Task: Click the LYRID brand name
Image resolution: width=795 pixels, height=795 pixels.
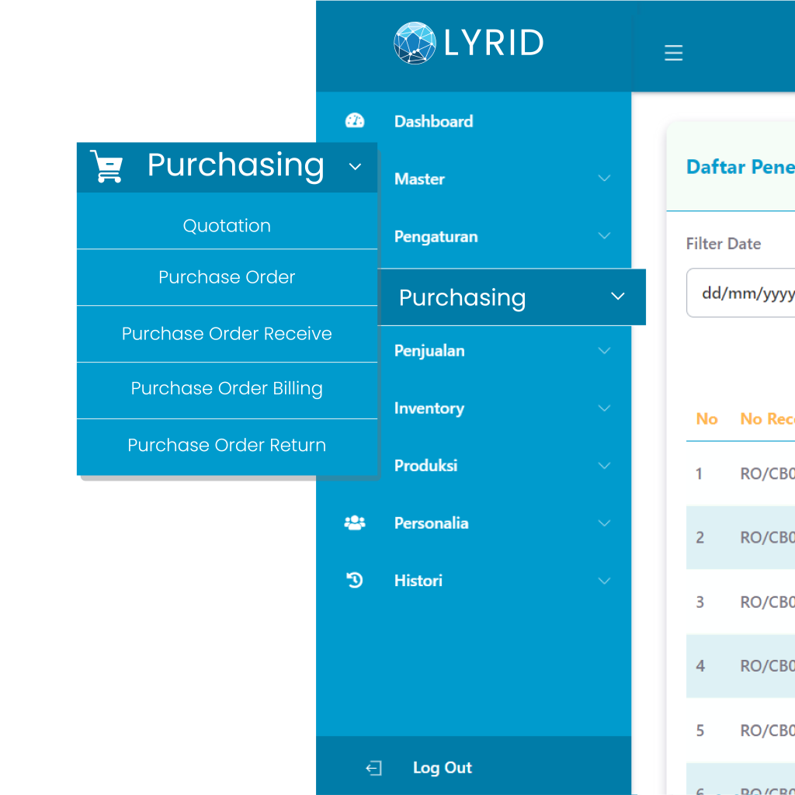Action: [x=493, y=43]
